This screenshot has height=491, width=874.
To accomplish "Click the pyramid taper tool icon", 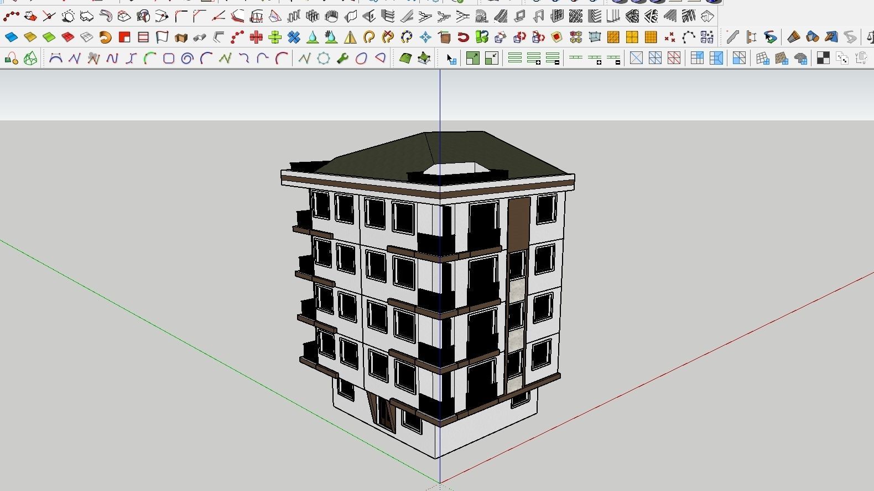I will click(275, 16).
